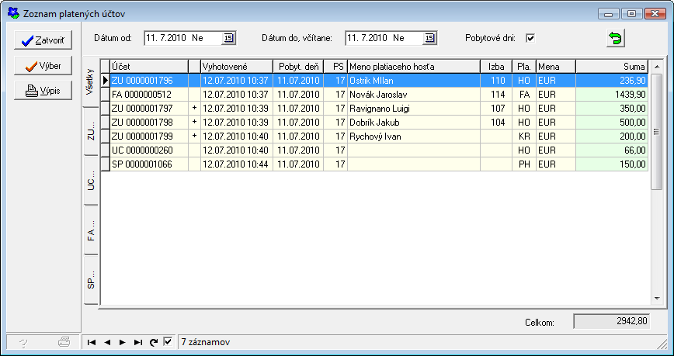Toggle the Pobytové dni checkbox
674x356 pixels.
531,37
